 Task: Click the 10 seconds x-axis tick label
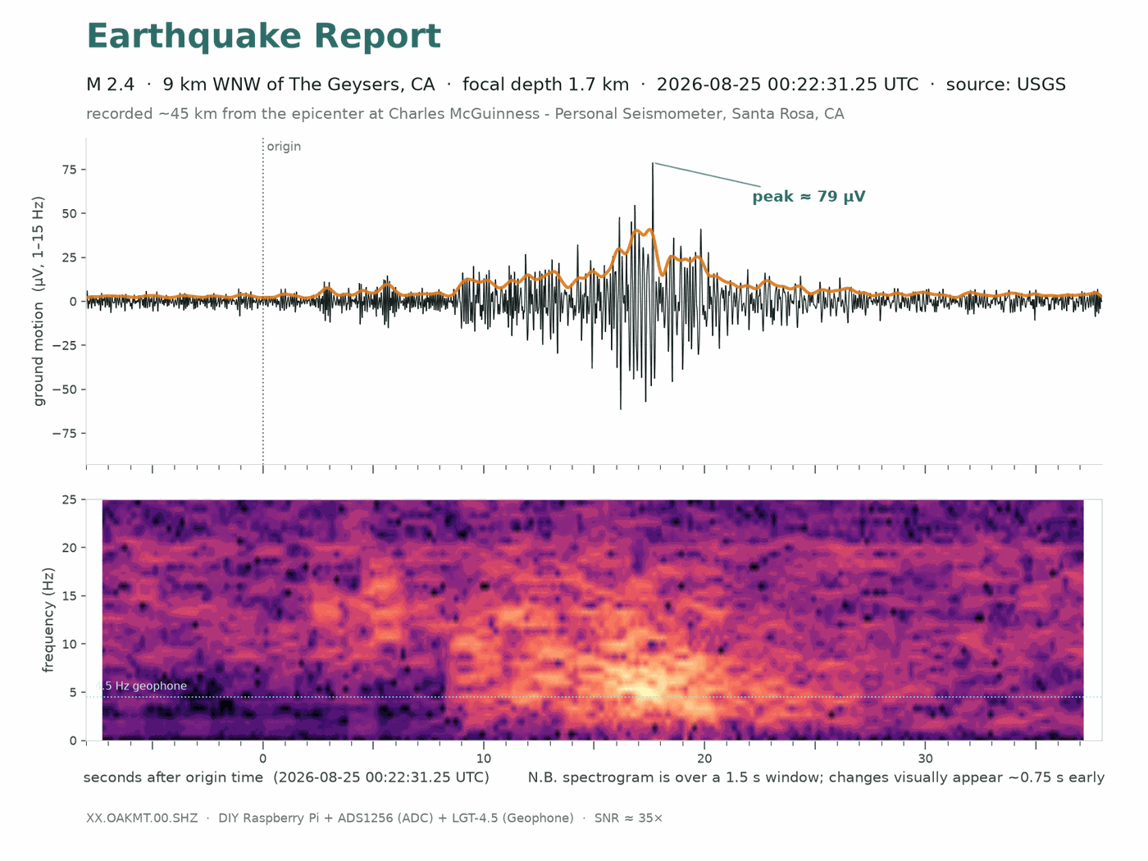(x=484, y=758)
